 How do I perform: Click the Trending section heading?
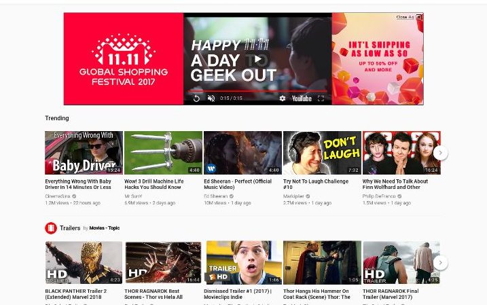57,118
